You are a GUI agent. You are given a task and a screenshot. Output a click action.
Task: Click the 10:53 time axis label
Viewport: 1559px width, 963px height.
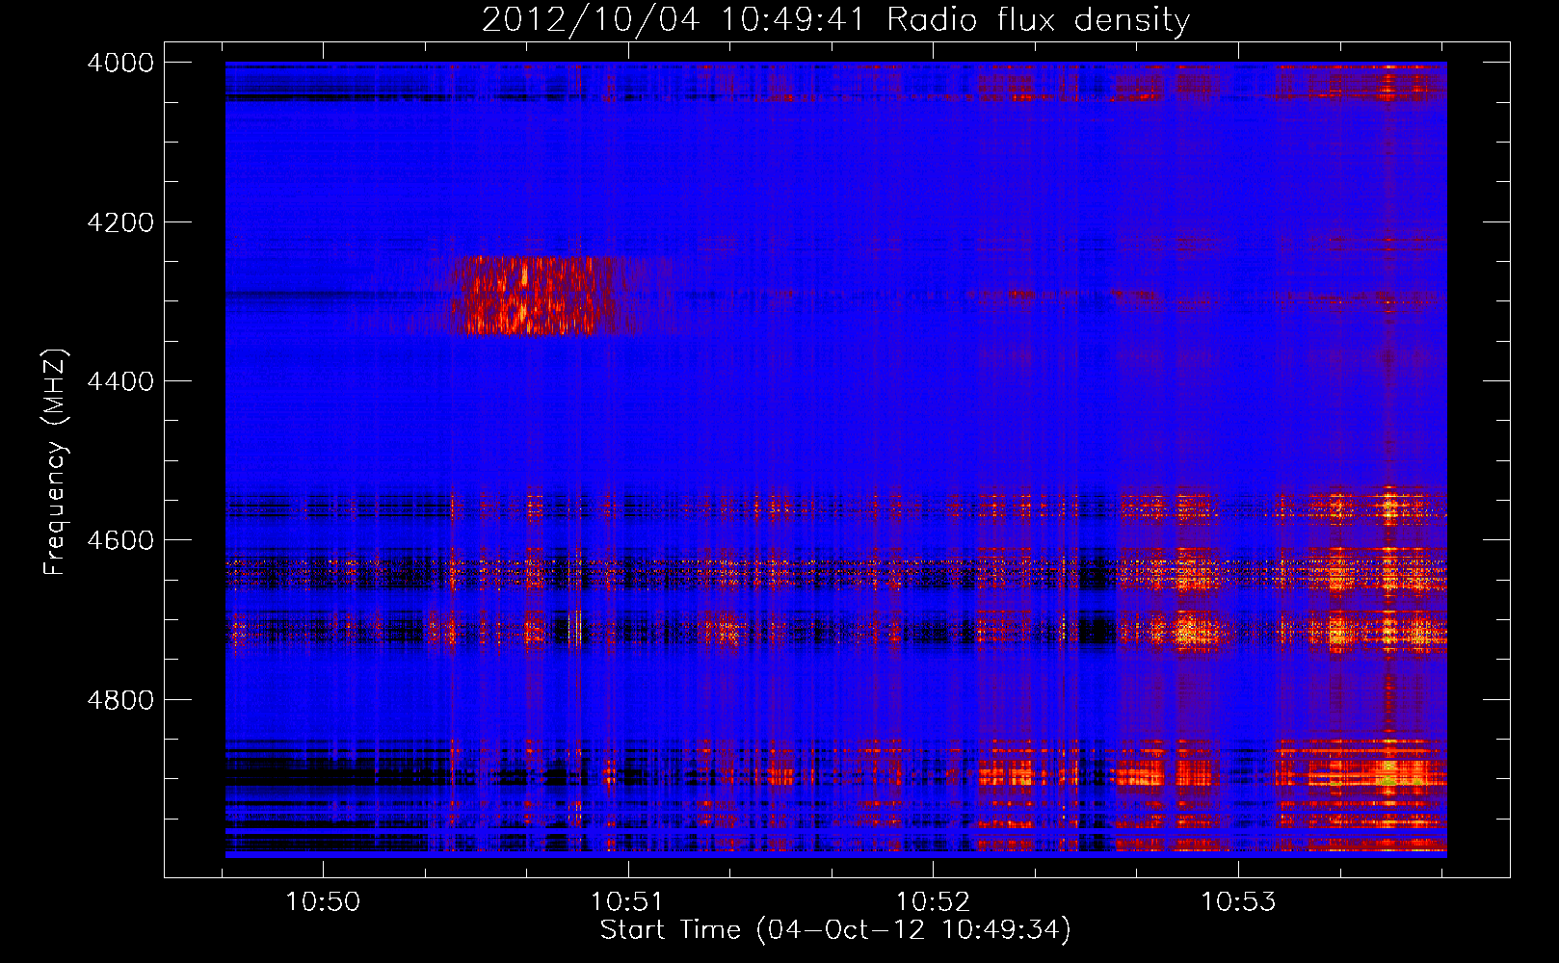[1238, 901]
